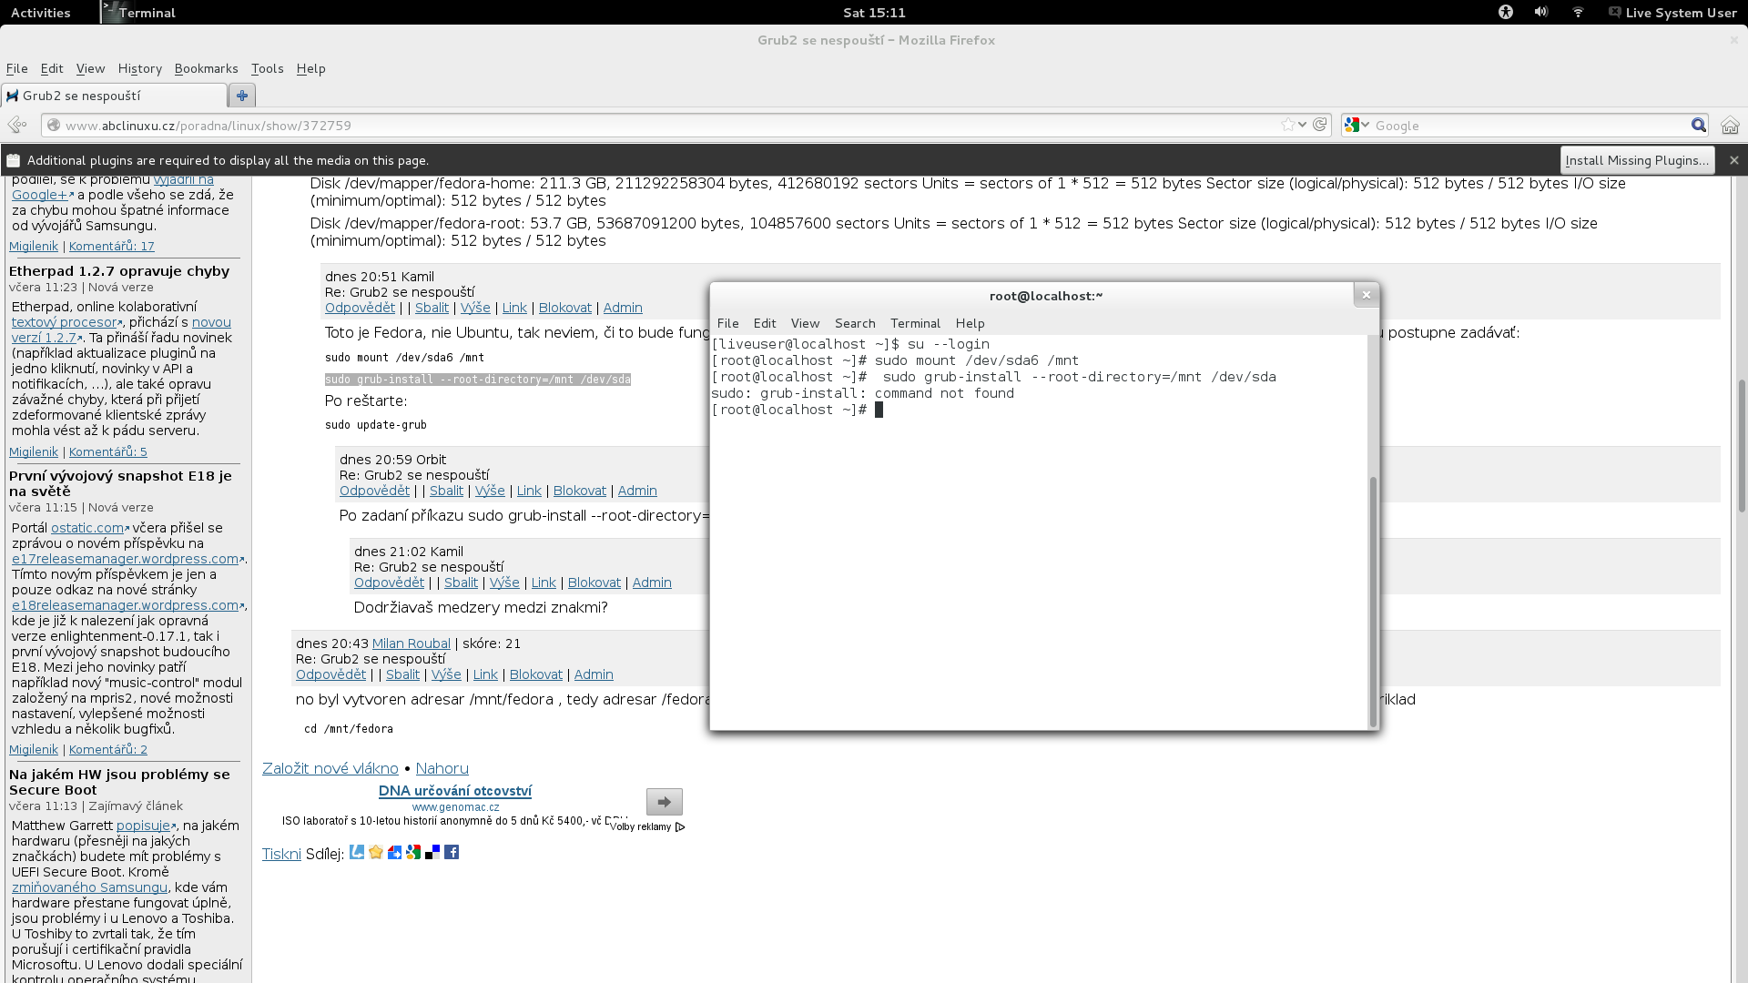This screenshot has width=1748, height=983.
Task: Follow the 'Založit nové vlákno' link
Action: click(x=330, y=768)
